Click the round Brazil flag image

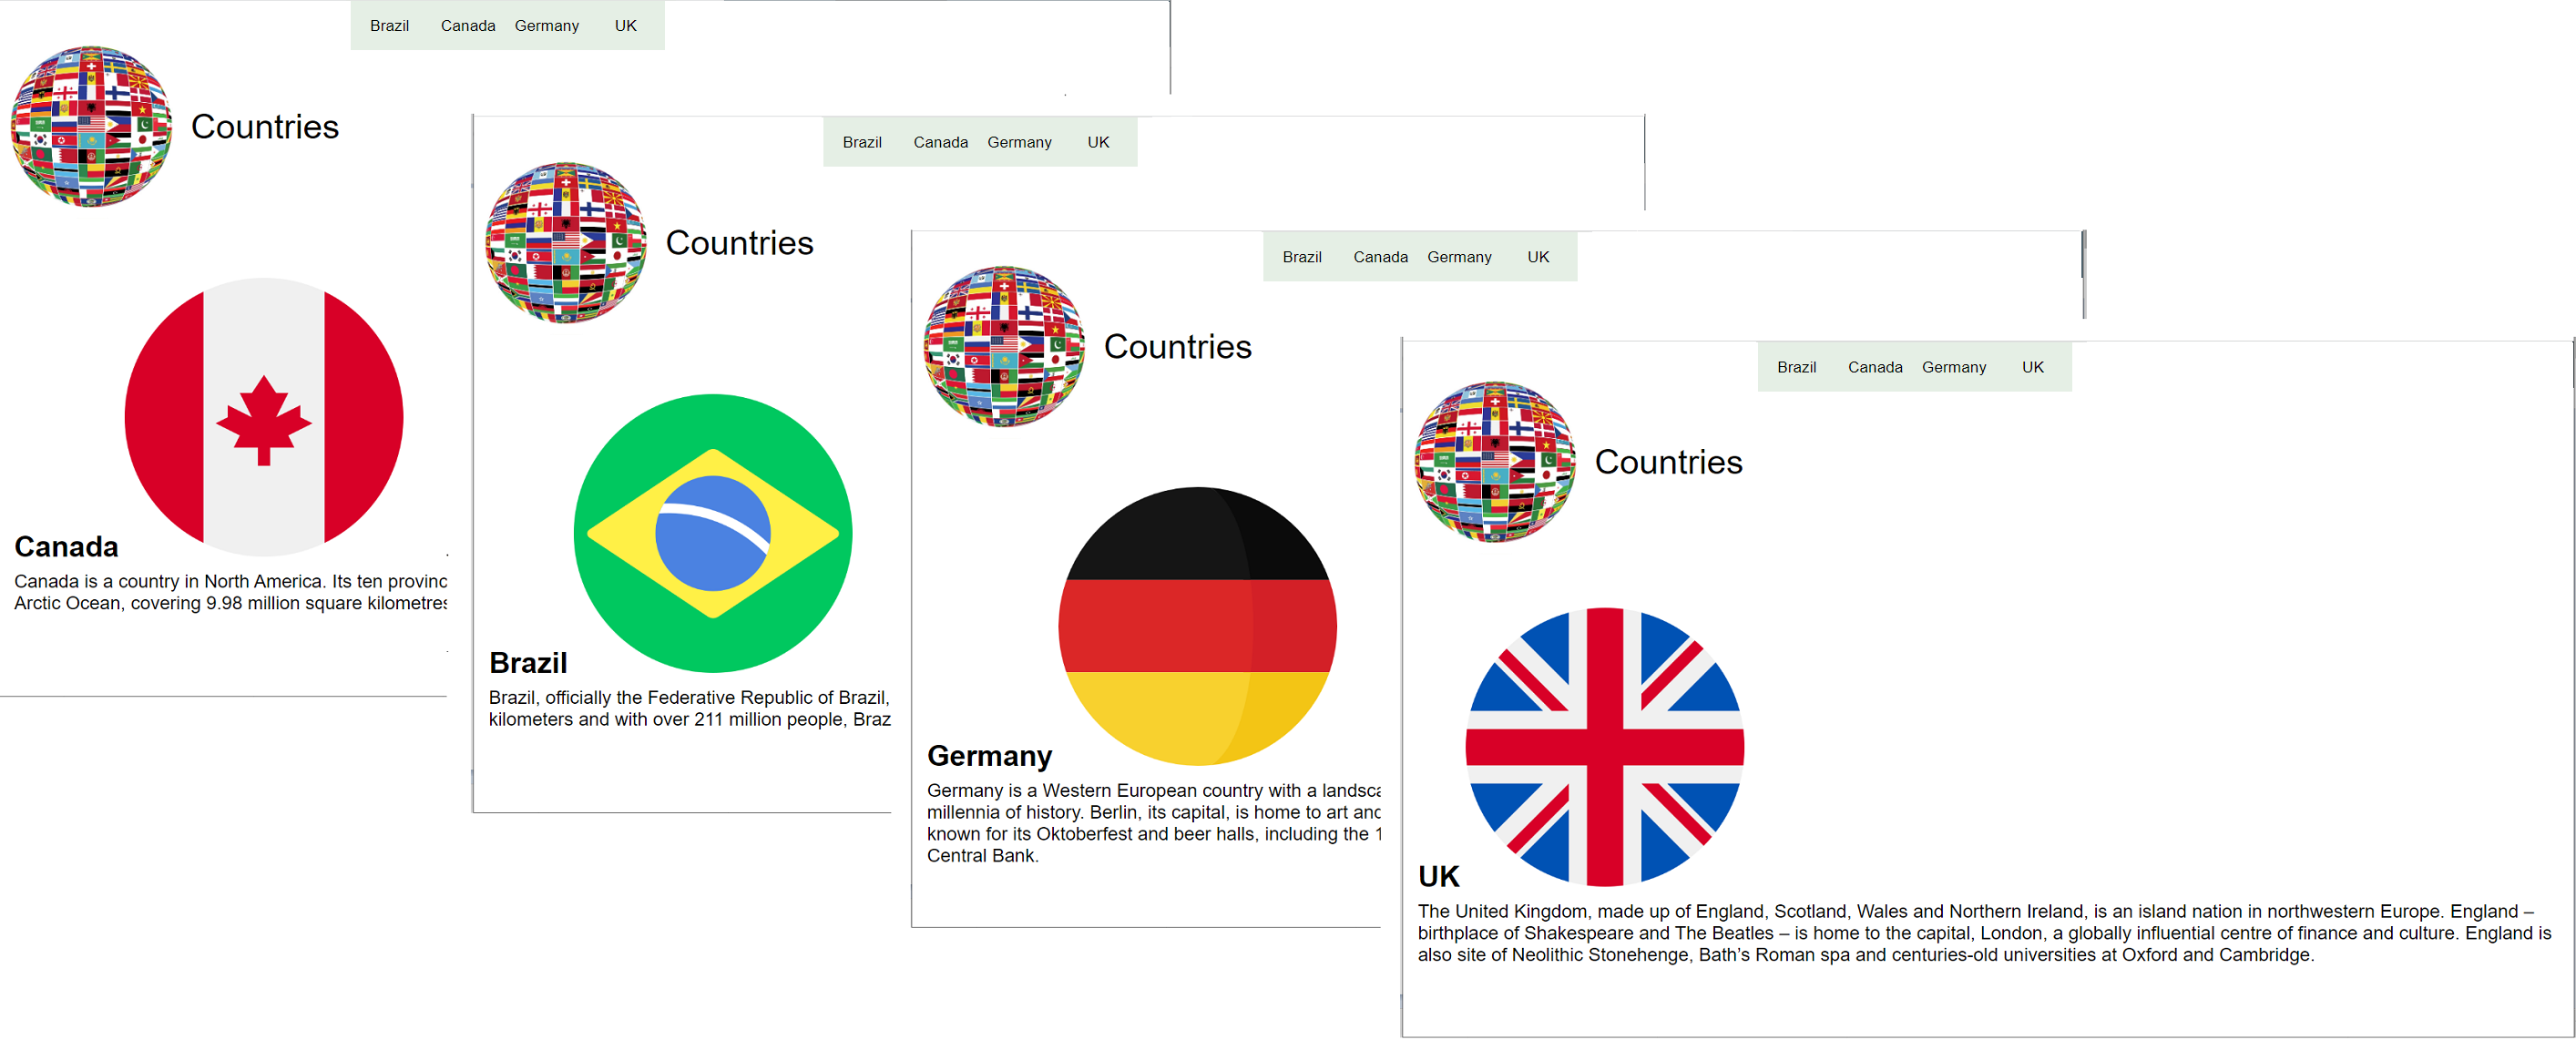click(712, 532)
